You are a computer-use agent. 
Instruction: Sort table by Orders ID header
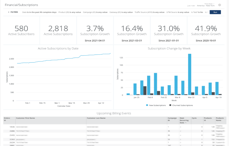point(7,119)
